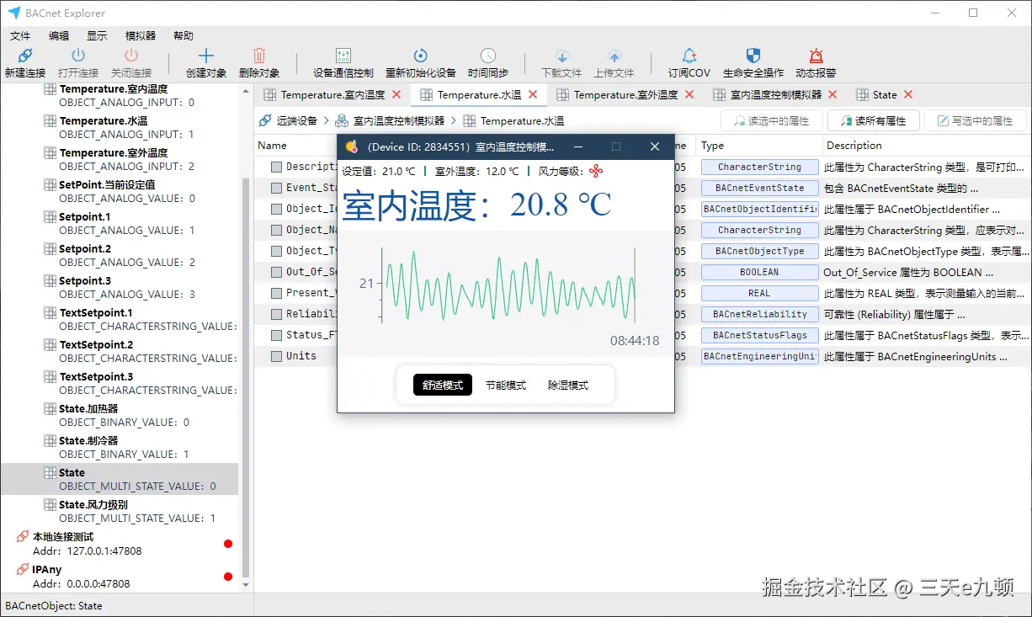This screenshot has height=617, width=1032.
Task: Click the connection icon beside 本地连接测试
Action: (22, 536)
